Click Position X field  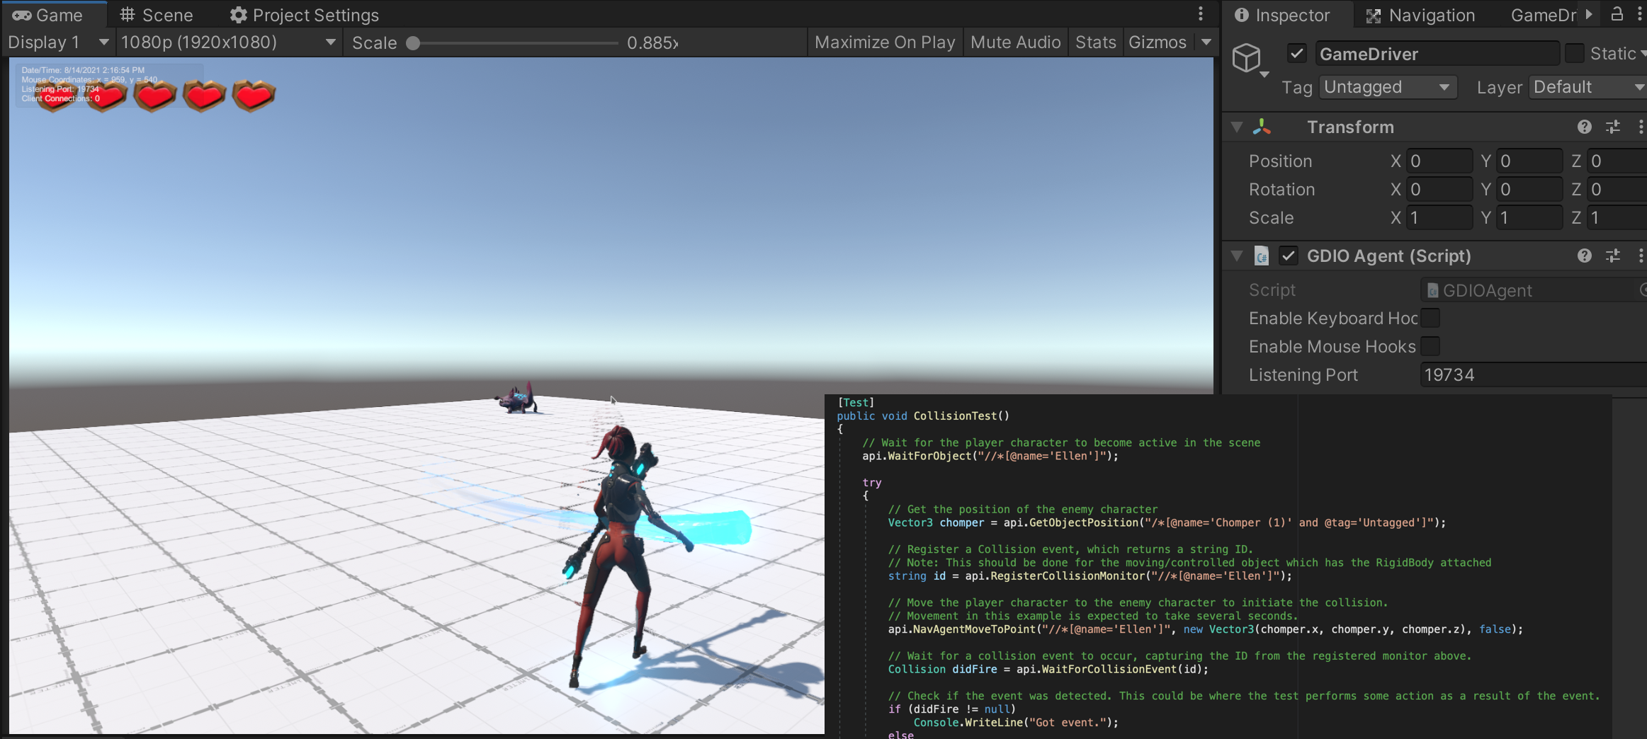coord(1439,161)
